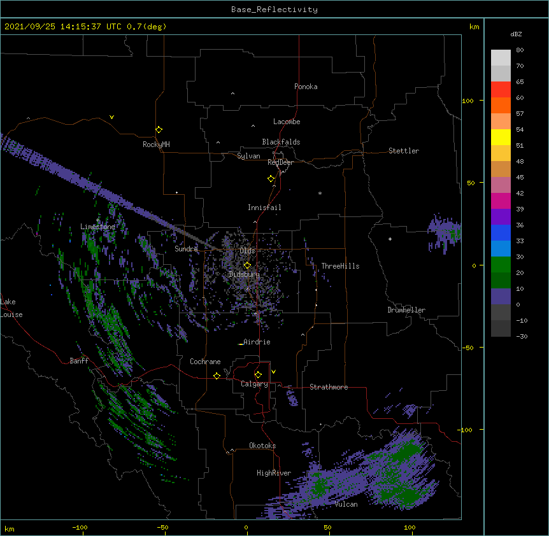Click the -50 mark on horizontal axis
The width and height of the screenshot is (549, 536).
pos(162,527)
